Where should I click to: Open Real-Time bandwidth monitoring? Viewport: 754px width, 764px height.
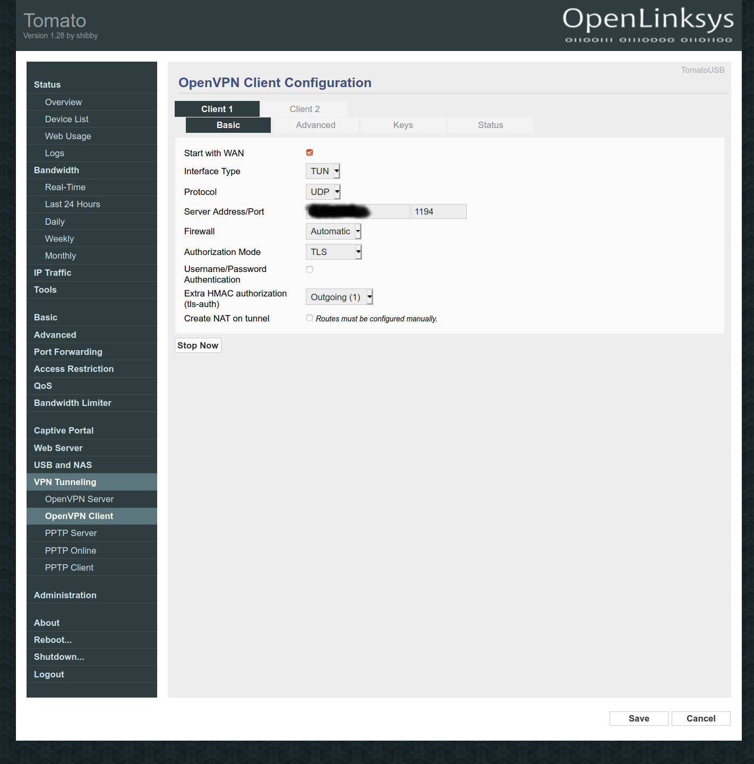[x=65, y=187]
